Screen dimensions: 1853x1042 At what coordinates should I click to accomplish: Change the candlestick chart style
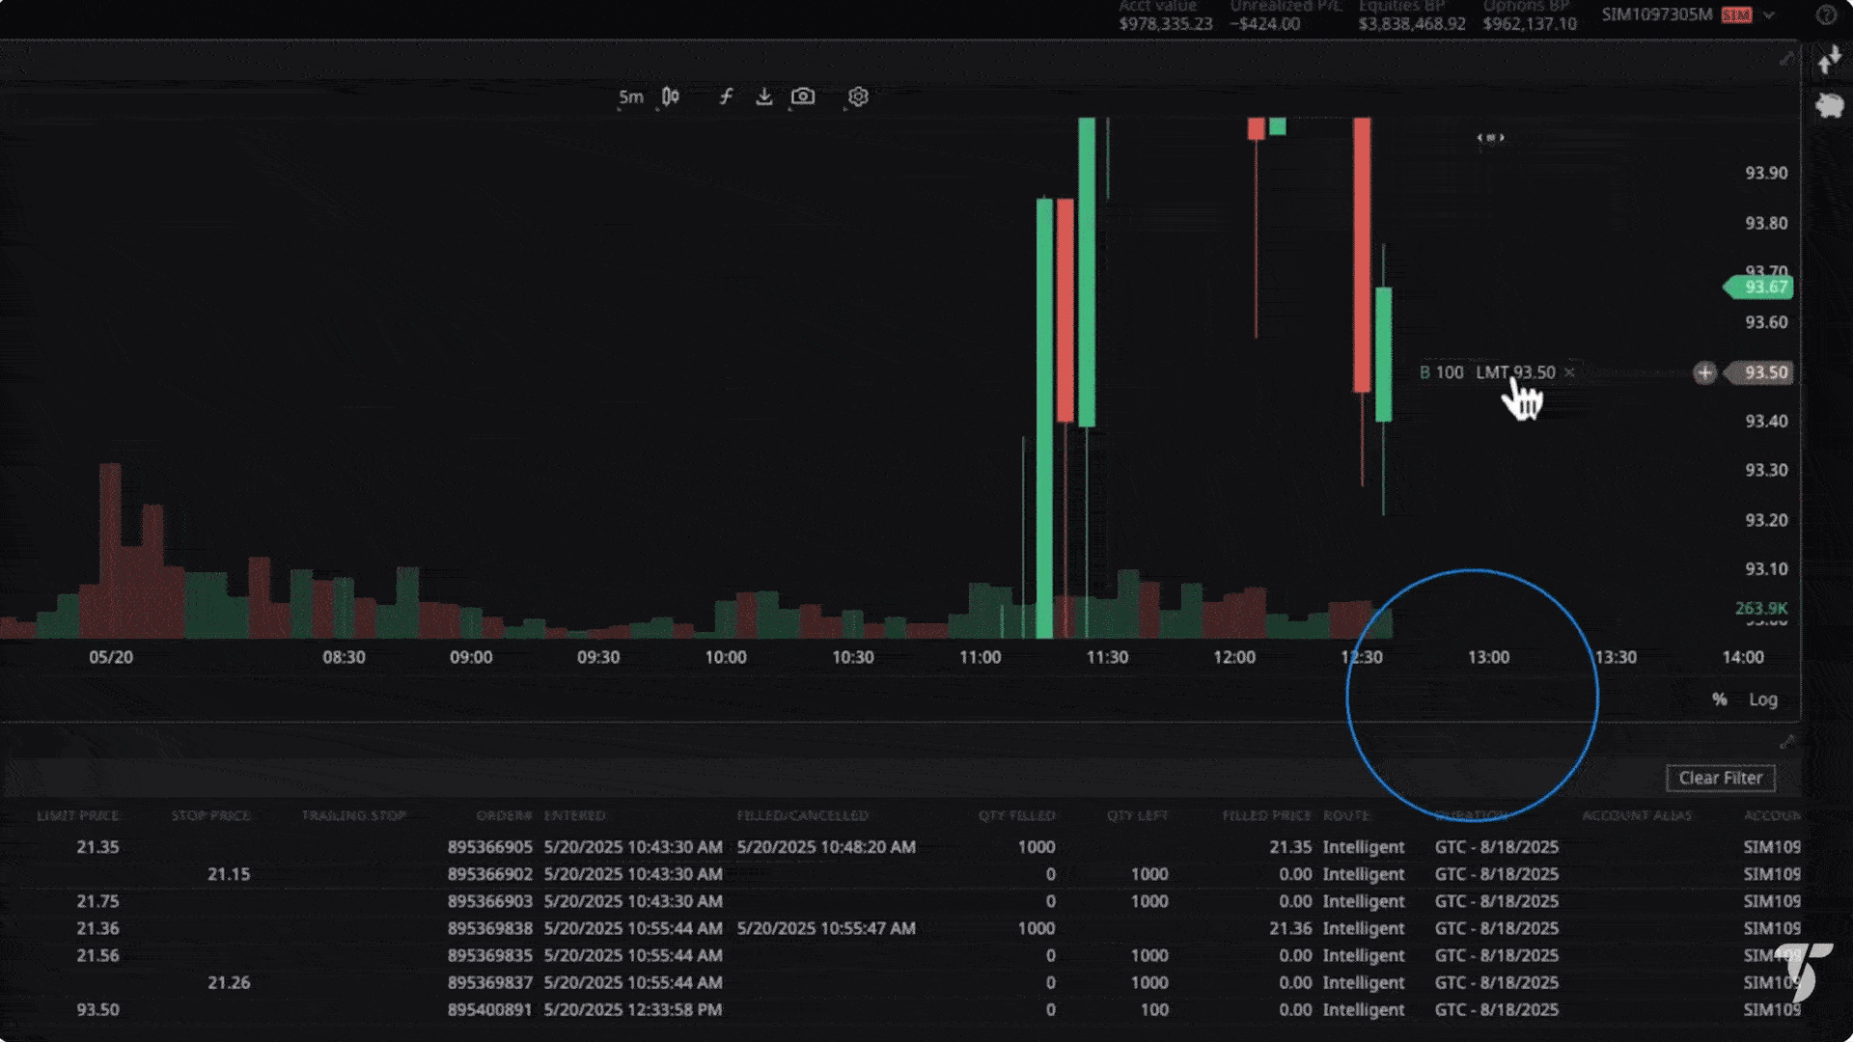point(671,96)
